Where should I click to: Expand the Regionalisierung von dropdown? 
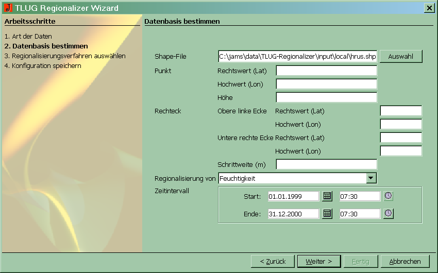point(372,178)
